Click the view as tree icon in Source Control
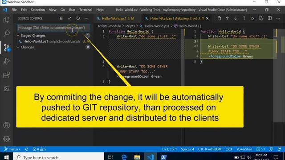This screenshot has width=285, height=160. coord(61,18)
